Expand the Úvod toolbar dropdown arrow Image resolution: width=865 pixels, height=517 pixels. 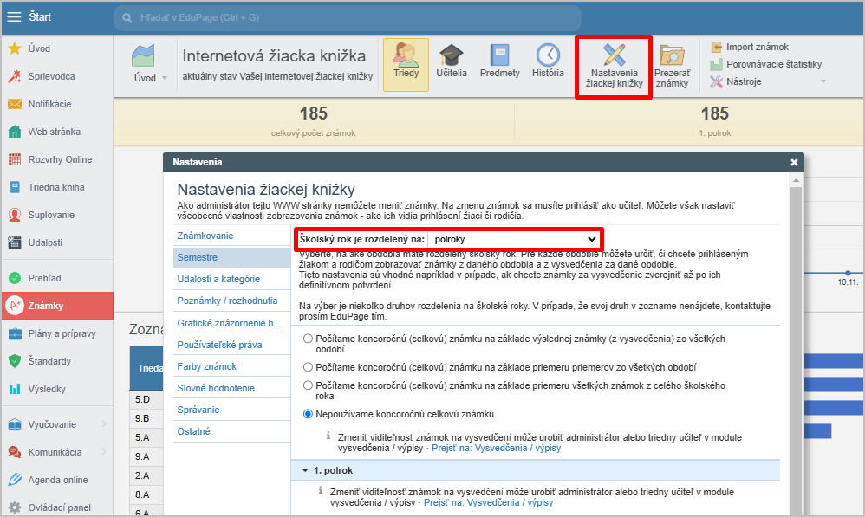[x=165, y=78]
